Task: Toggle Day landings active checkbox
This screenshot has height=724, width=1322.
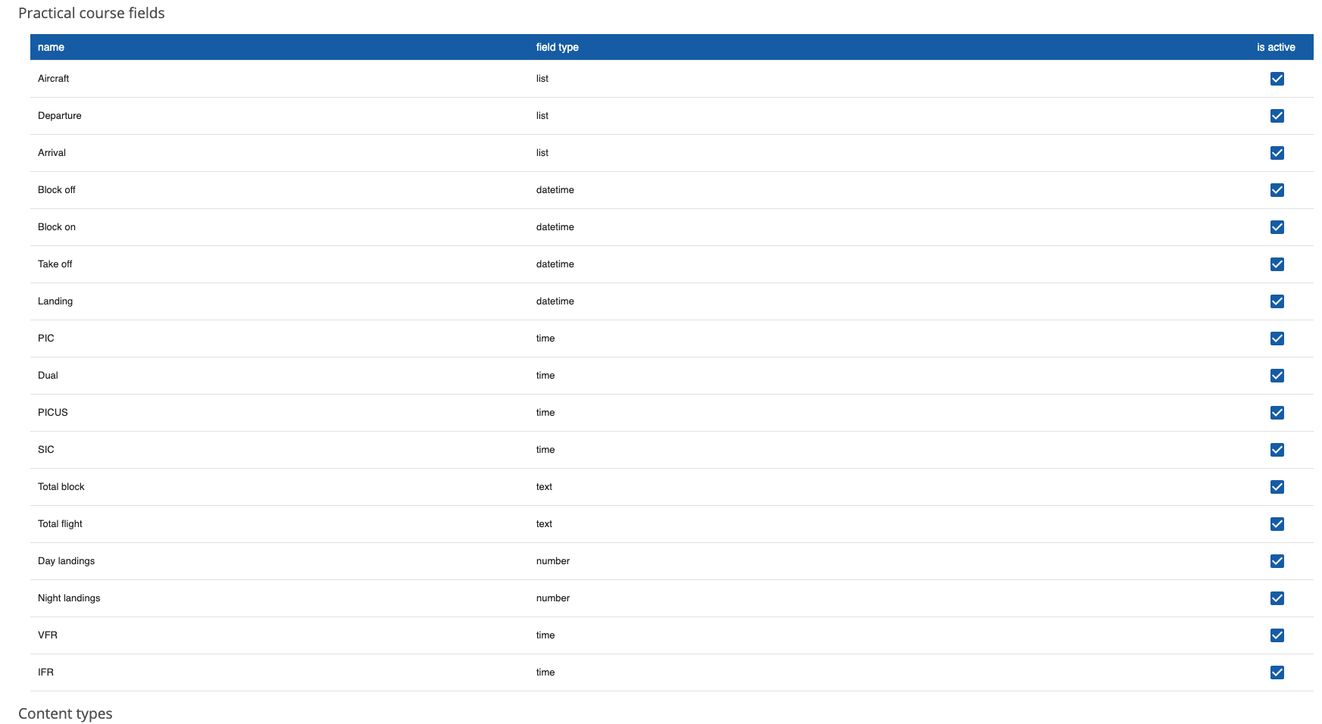Action: click(1277, 561)
